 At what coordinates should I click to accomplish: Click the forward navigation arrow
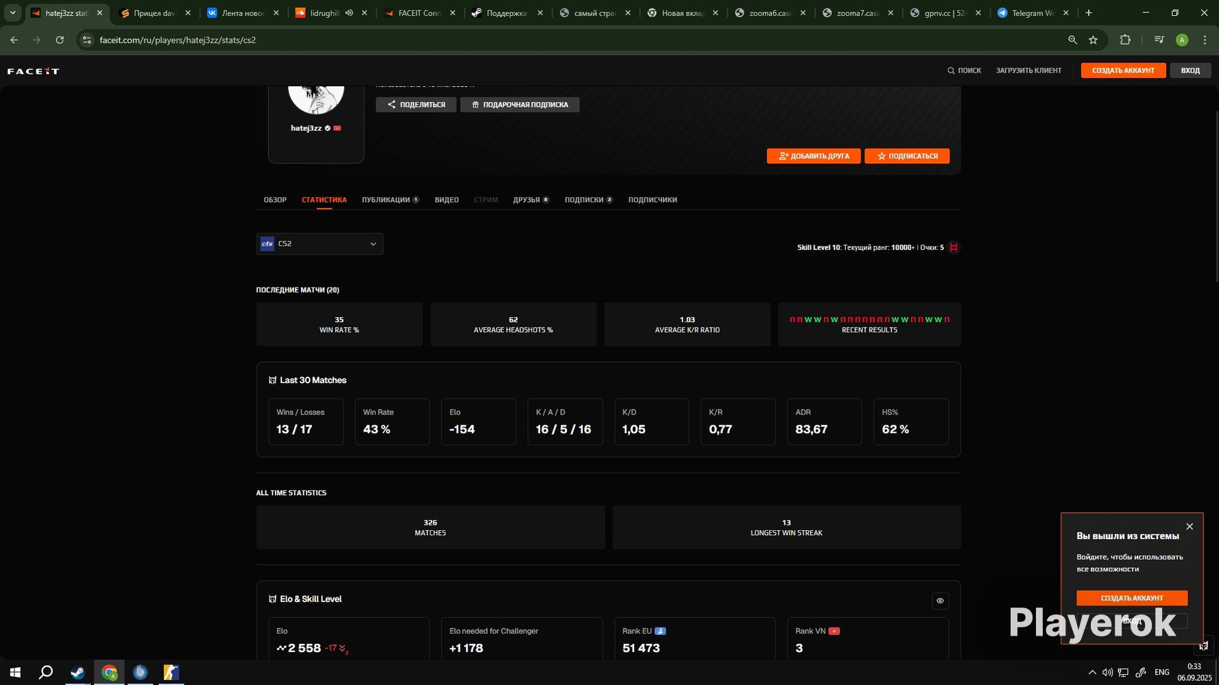[x=37, y=40]
